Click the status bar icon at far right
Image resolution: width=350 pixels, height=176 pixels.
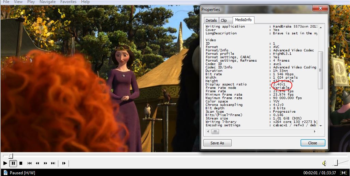[x=343, y=173]
